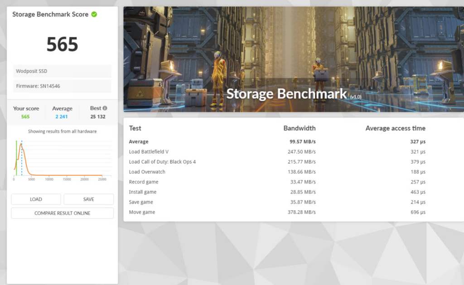464x285 pixels.
Task: Click the large 565 benchmark score
Action: point(62,44)
